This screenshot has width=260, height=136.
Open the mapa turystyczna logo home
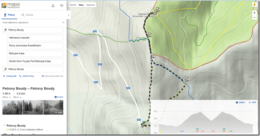11,5
